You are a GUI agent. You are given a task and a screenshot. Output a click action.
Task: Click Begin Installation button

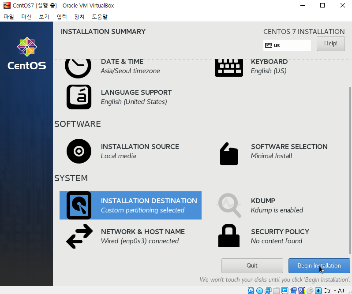point(319,266)
